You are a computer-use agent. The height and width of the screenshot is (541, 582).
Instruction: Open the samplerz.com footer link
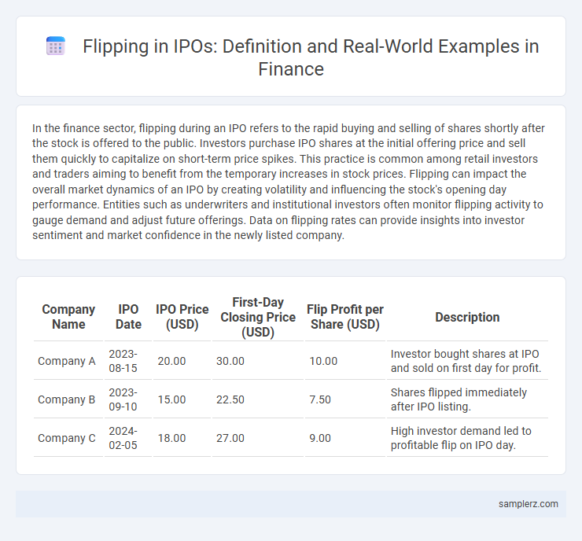click(x=529, y=504)
